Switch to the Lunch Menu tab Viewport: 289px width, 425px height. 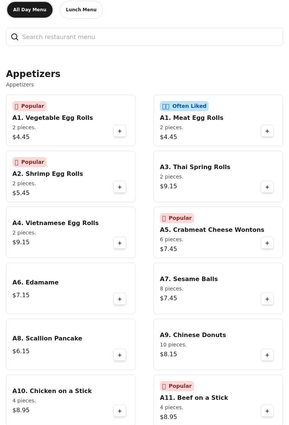coord(81,10)
